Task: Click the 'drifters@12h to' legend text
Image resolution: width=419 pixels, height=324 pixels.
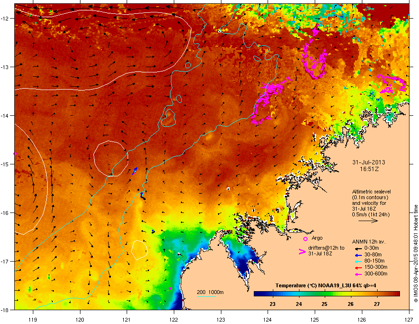Action: 326,248
